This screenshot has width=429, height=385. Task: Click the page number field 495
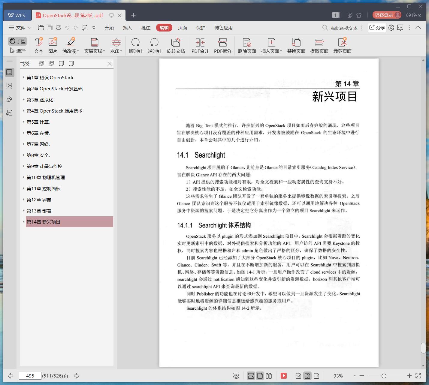[30, 376]
